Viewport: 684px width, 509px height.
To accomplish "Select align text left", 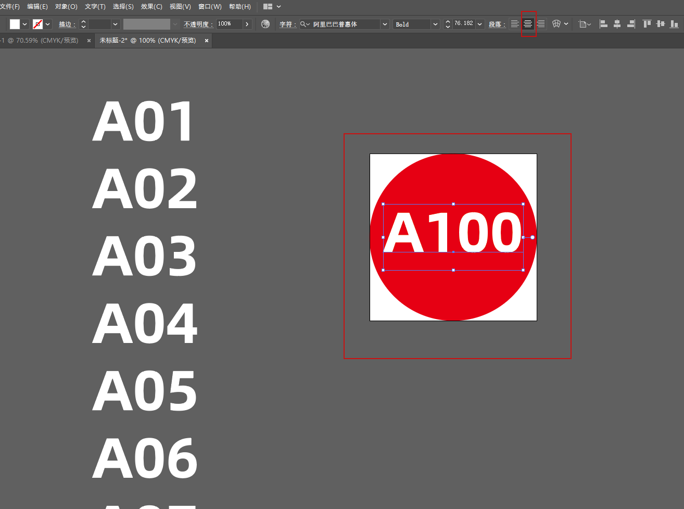I will tap(515, 24).
